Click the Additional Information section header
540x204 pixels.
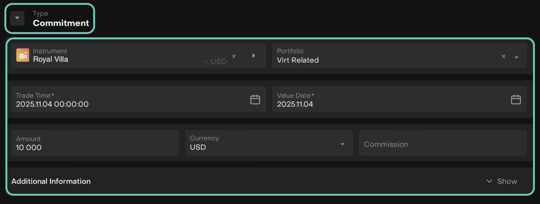pos(51,181)
